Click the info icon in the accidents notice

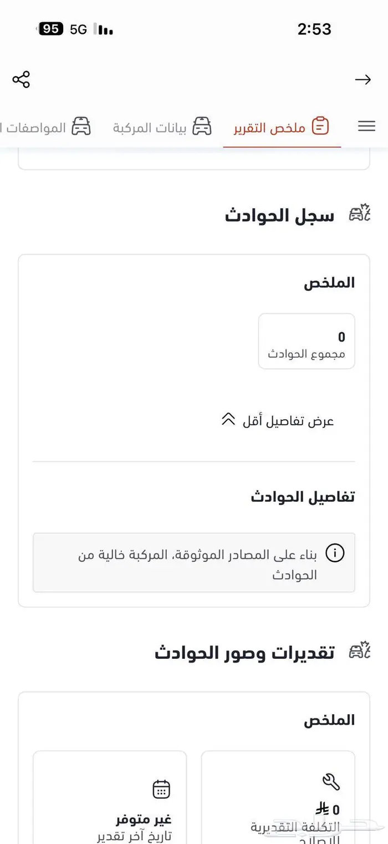(335, 553)
